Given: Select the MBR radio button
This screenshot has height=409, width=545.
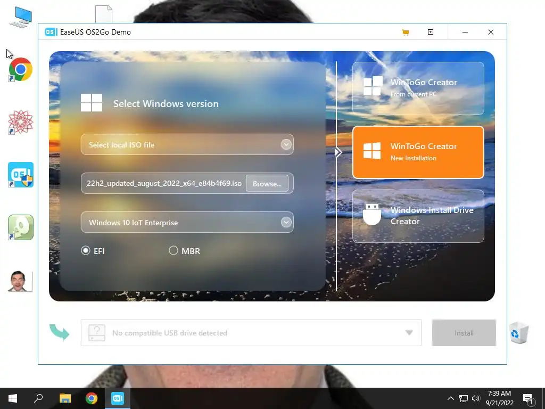Looking at the screenshot, I should pyautogui.click(x=173, y=250).
